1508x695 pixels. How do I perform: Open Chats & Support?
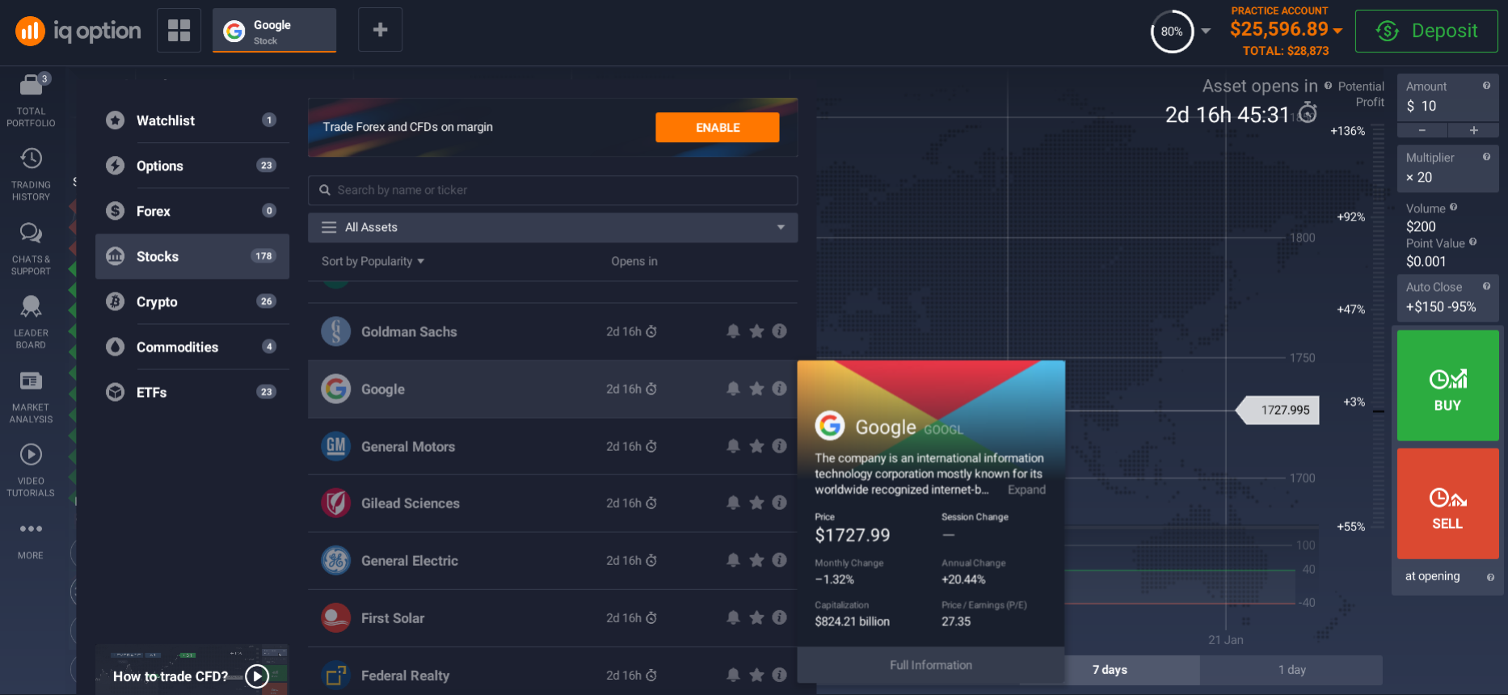[31, 249]
